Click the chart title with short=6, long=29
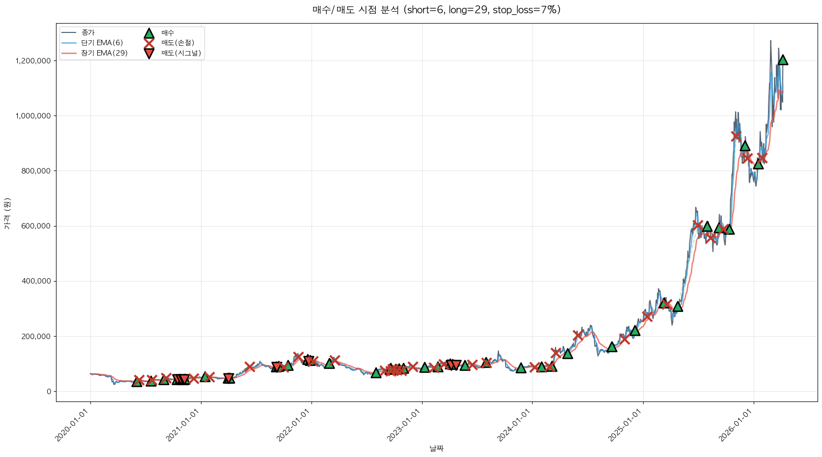This screenshot has width=822, height=457. (x=436, y=10)
